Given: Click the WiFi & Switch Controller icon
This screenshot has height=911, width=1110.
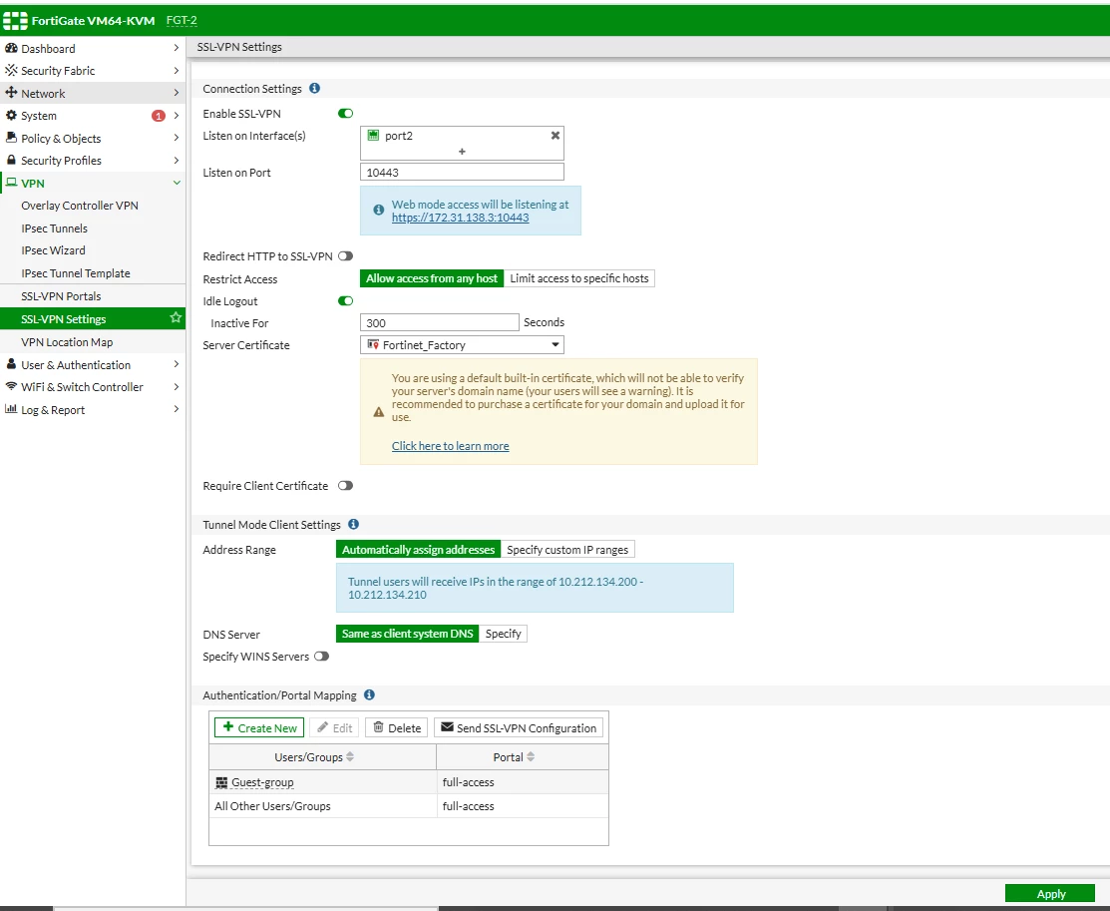Looking at the screenshot, I should (11, 387).
